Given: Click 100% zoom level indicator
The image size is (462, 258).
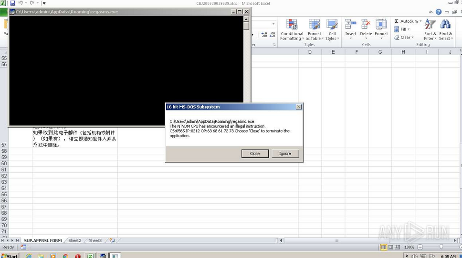Looking at the screenshot, I should pyautogui.click(x=409, y=247).
